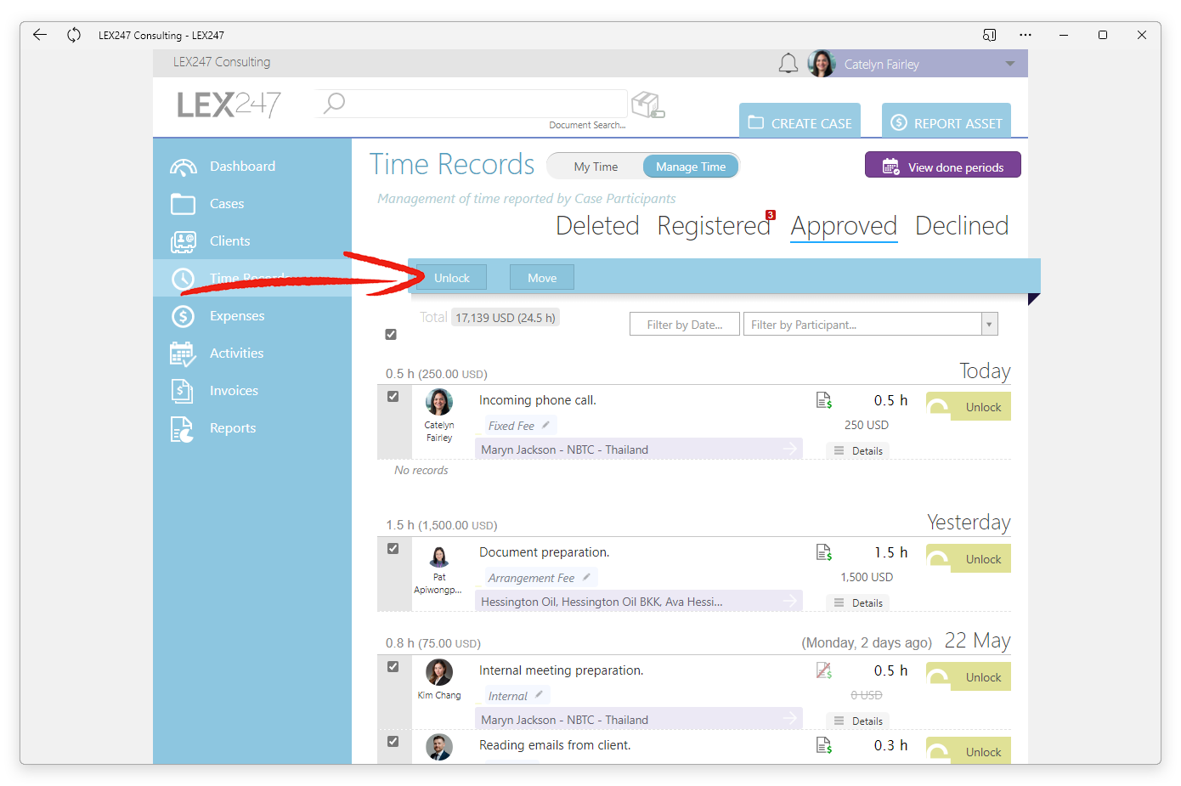Viewport: 1181px width, 786px height.
Task: Click billing icon on Reading emails record
Action: coord(823,745)
